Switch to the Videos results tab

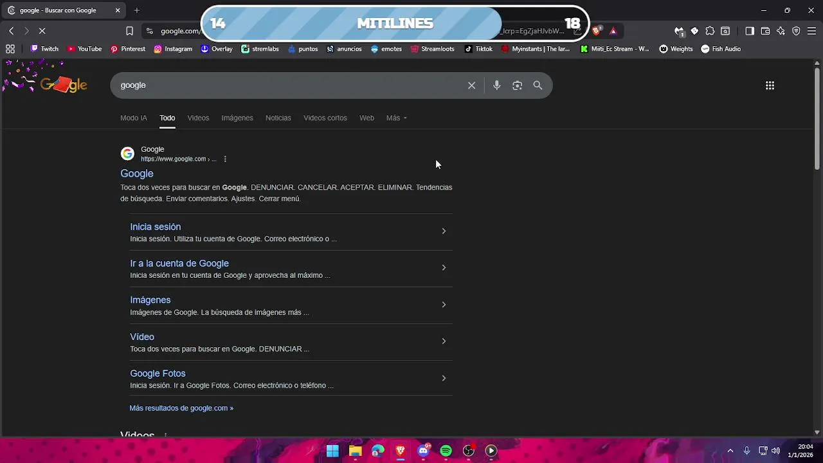pyautogui.click(x=198, y=118)
